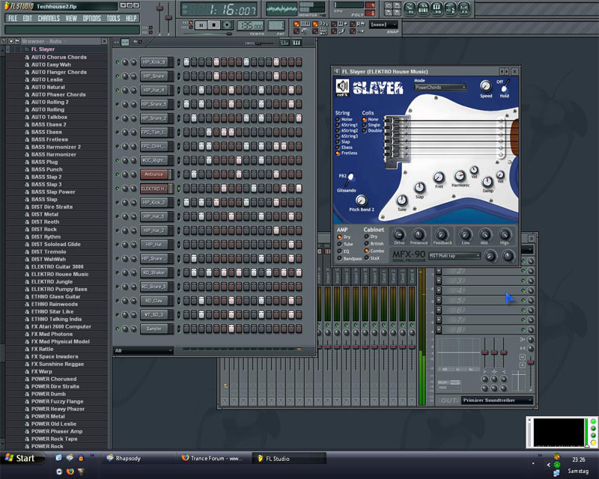Open the MFX-90 effect preset dropdown
The height and width of the screenshot is (479, 599).
(x=454, y=256)
